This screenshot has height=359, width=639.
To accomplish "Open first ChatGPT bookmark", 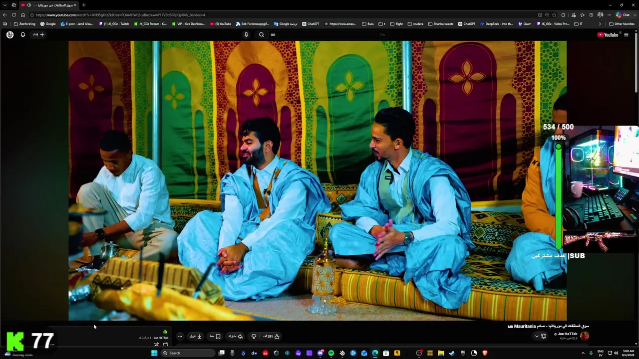I will click(x=311, y=24).
